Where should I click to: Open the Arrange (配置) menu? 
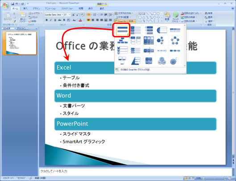click(x=167, y=17)
